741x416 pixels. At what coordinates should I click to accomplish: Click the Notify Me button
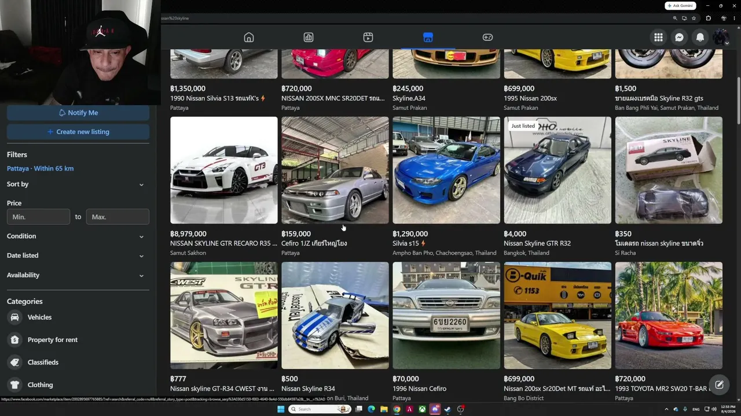pos(78,113)
